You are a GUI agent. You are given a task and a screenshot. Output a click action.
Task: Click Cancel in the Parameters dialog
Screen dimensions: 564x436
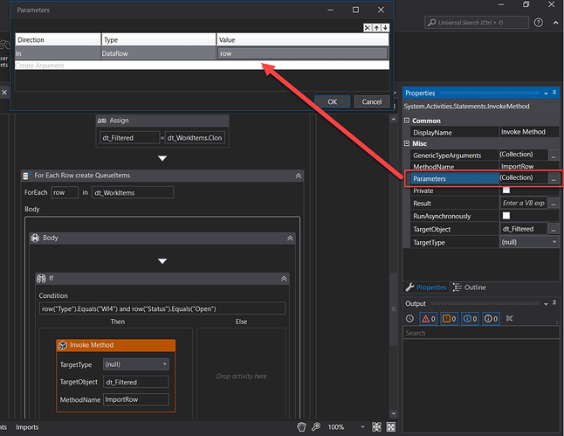(x=372, y=102)
